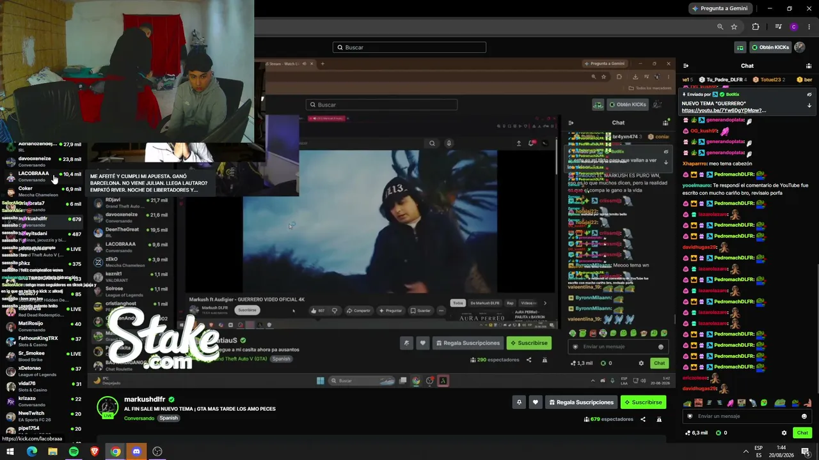
Task: Click the Tu_Padre_DLFR leaderboard entry in chat
Action: (723, 80)
